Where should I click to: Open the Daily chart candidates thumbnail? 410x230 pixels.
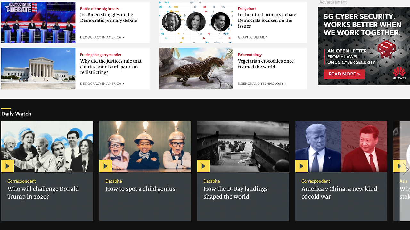[x=196, y=22]
